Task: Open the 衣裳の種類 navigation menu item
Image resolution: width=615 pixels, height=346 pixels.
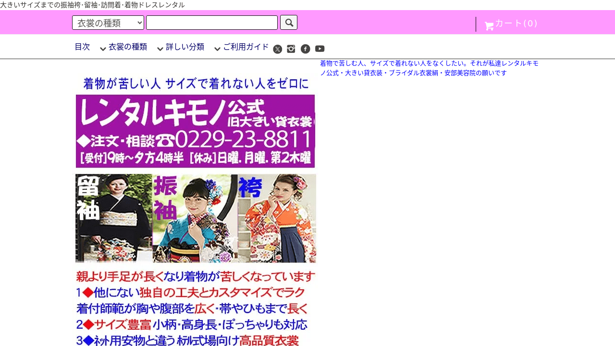Action: tap(128, 47)
